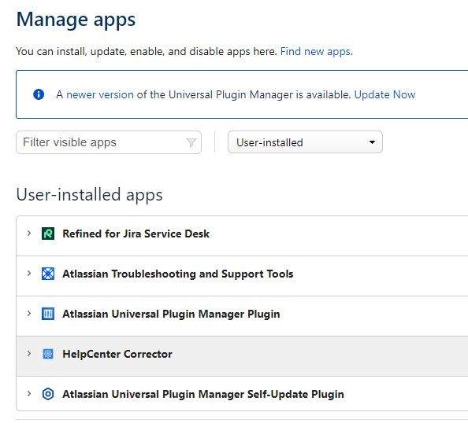The image size is (468, 423).
Task: Select Atlassian Universal Plugin Manager Self-Update Plugin name
Action: (203, 394)
